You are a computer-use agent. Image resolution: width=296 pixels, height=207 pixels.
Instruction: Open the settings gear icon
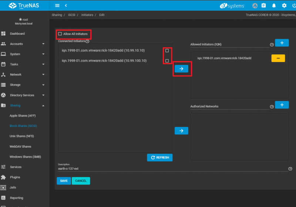pos(284,6)
